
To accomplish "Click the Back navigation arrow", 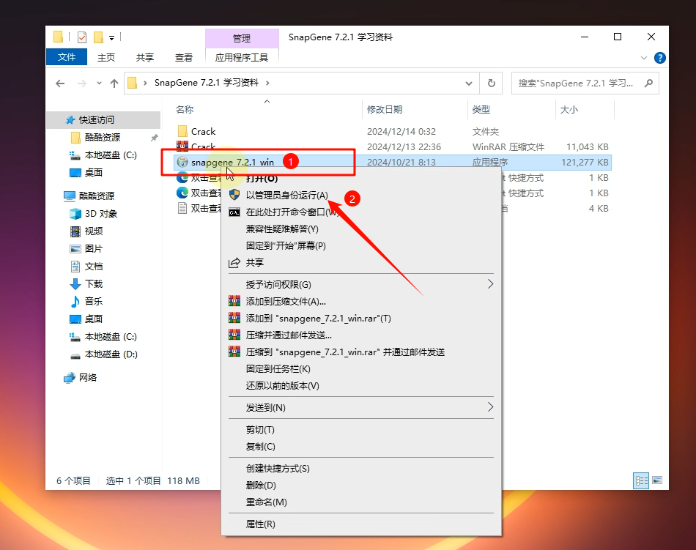I will pos(60,83).
